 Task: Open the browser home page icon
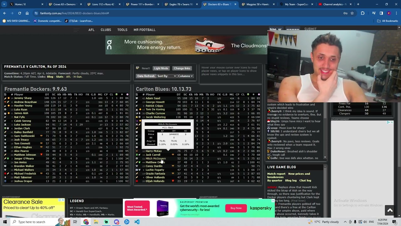click(27, 13)
